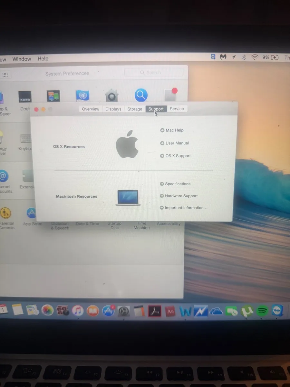Screen dimensions: 290x387
Task: Launch TeamViewer from the Dock
Action: 277,311
